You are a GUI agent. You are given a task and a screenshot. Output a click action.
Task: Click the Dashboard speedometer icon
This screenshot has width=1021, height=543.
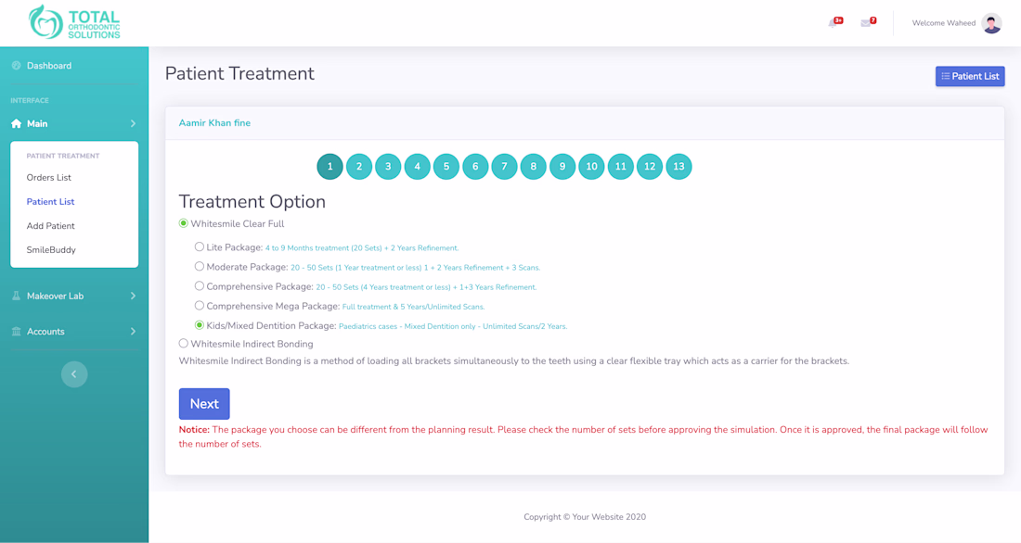(x=17, y=66)
